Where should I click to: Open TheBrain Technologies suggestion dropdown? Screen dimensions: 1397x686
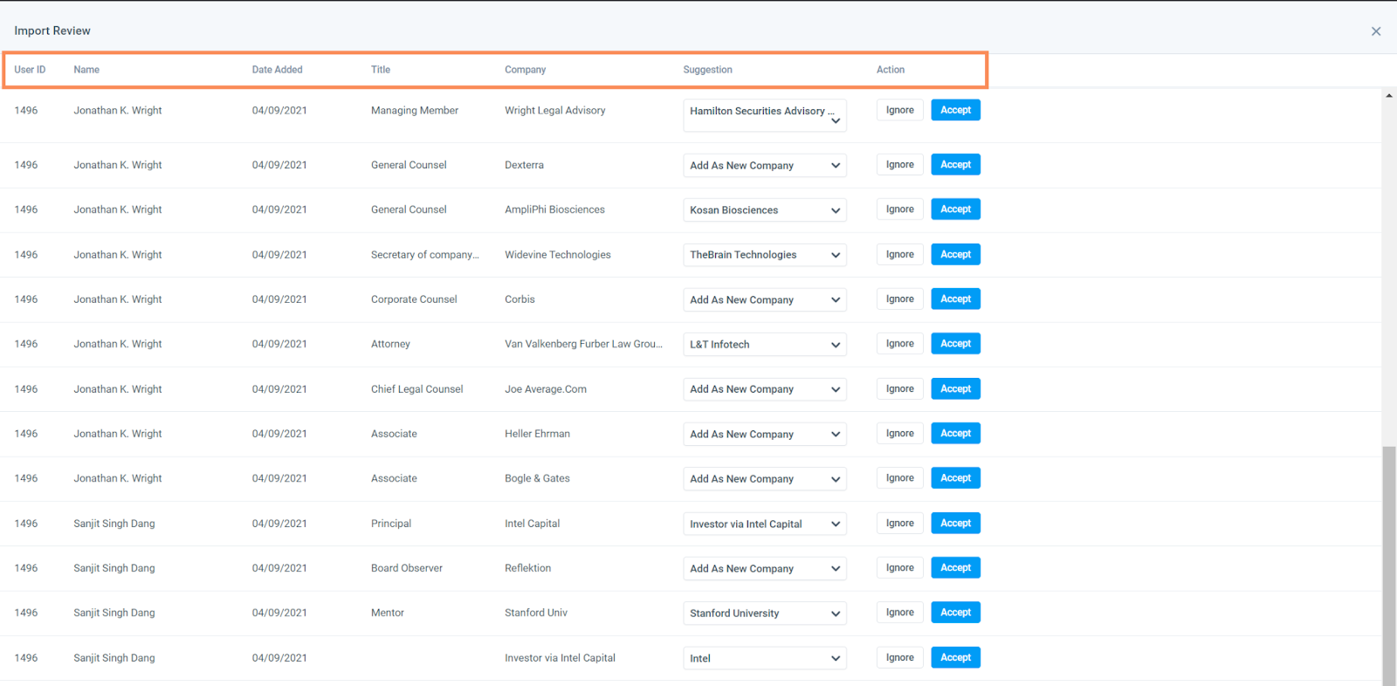pyautogui.click(x=765, y=255)
